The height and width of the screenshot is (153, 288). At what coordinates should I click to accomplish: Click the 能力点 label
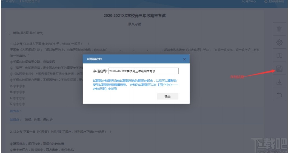tap(16, 111)
